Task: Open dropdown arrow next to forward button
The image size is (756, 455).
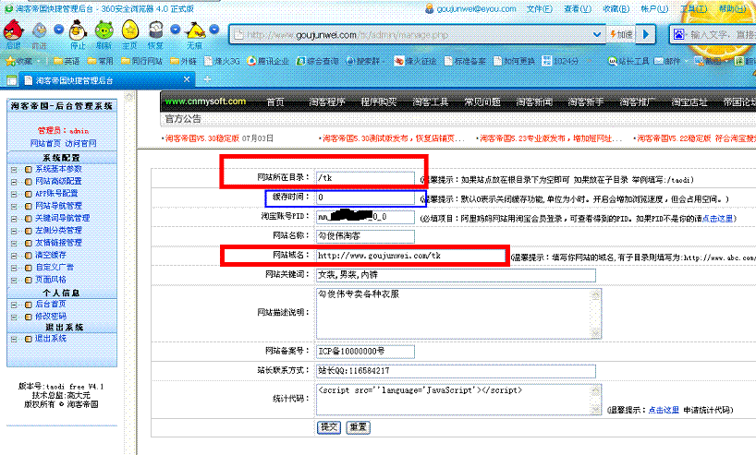Action: click(58, 30)
